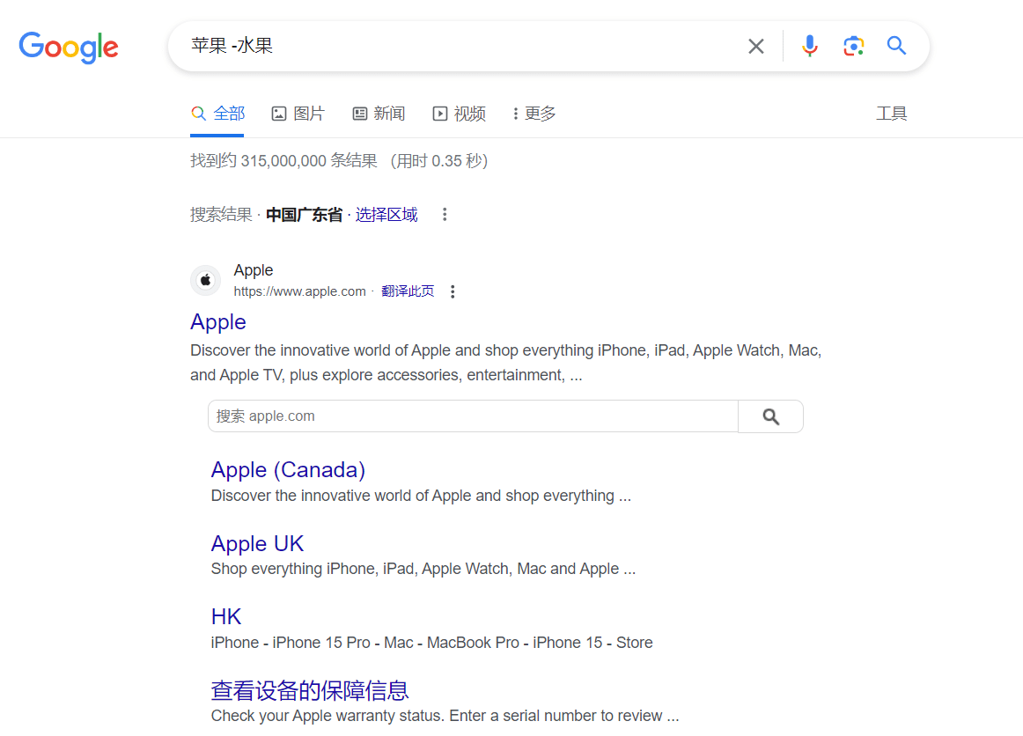1023x736 pixels.
Task: Focus the 搜索 apple.com input field
Action: [473, 416]
